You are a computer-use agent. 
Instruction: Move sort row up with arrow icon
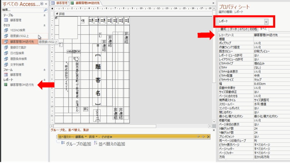coord(198,137)
